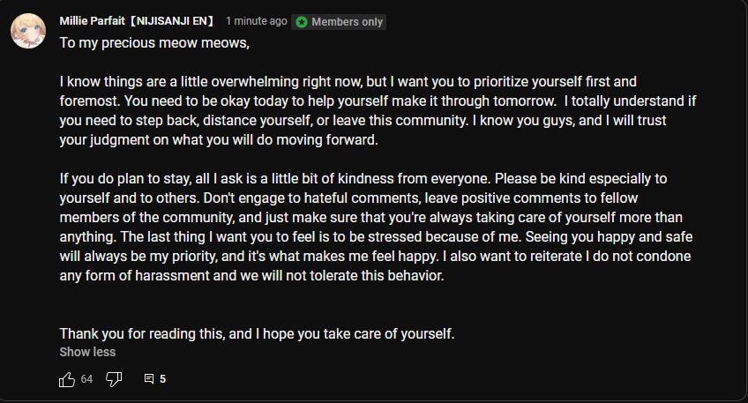Click the line starting 'foremost. You need'
The image size is (748, 403).
[x=378, y=101]
